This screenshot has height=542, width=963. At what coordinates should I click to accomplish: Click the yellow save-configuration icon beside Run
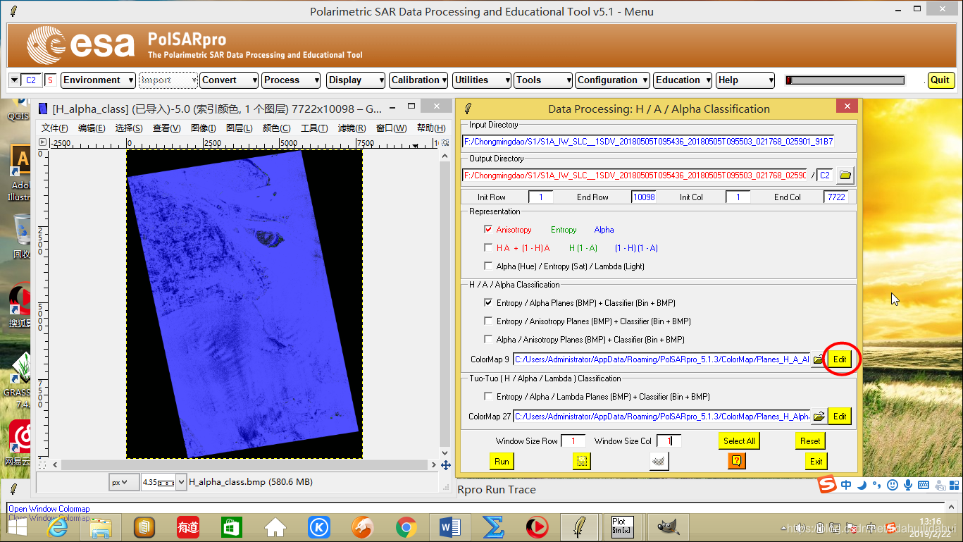click(582, 461)
